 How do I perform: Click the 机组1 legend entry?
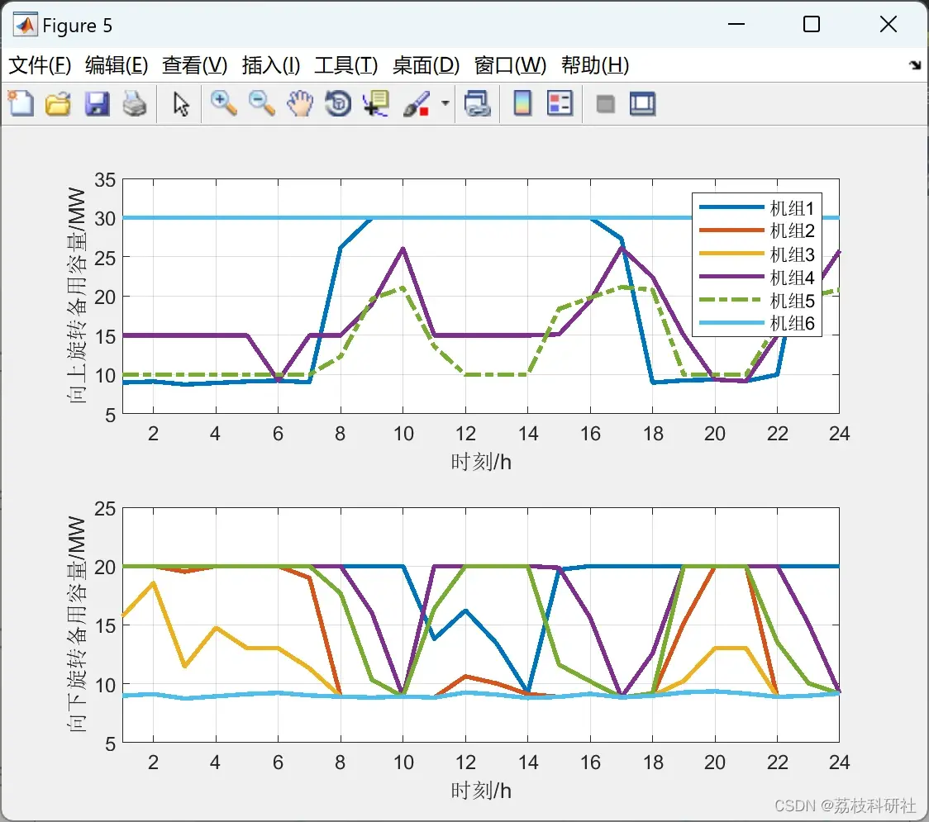[757, 208]
